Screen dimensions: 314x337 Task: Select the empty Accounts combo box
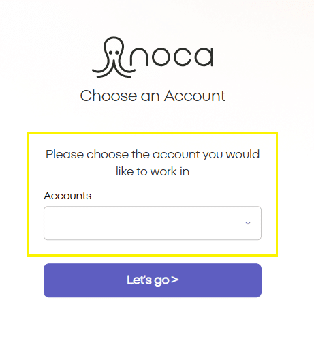point(153,223)
